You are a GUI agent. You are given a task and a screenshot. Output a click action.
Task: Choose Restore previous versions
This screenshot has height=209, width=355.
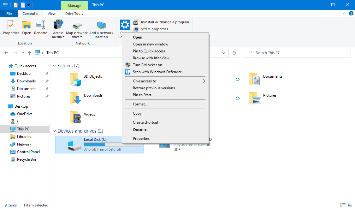tap(165, 88)
